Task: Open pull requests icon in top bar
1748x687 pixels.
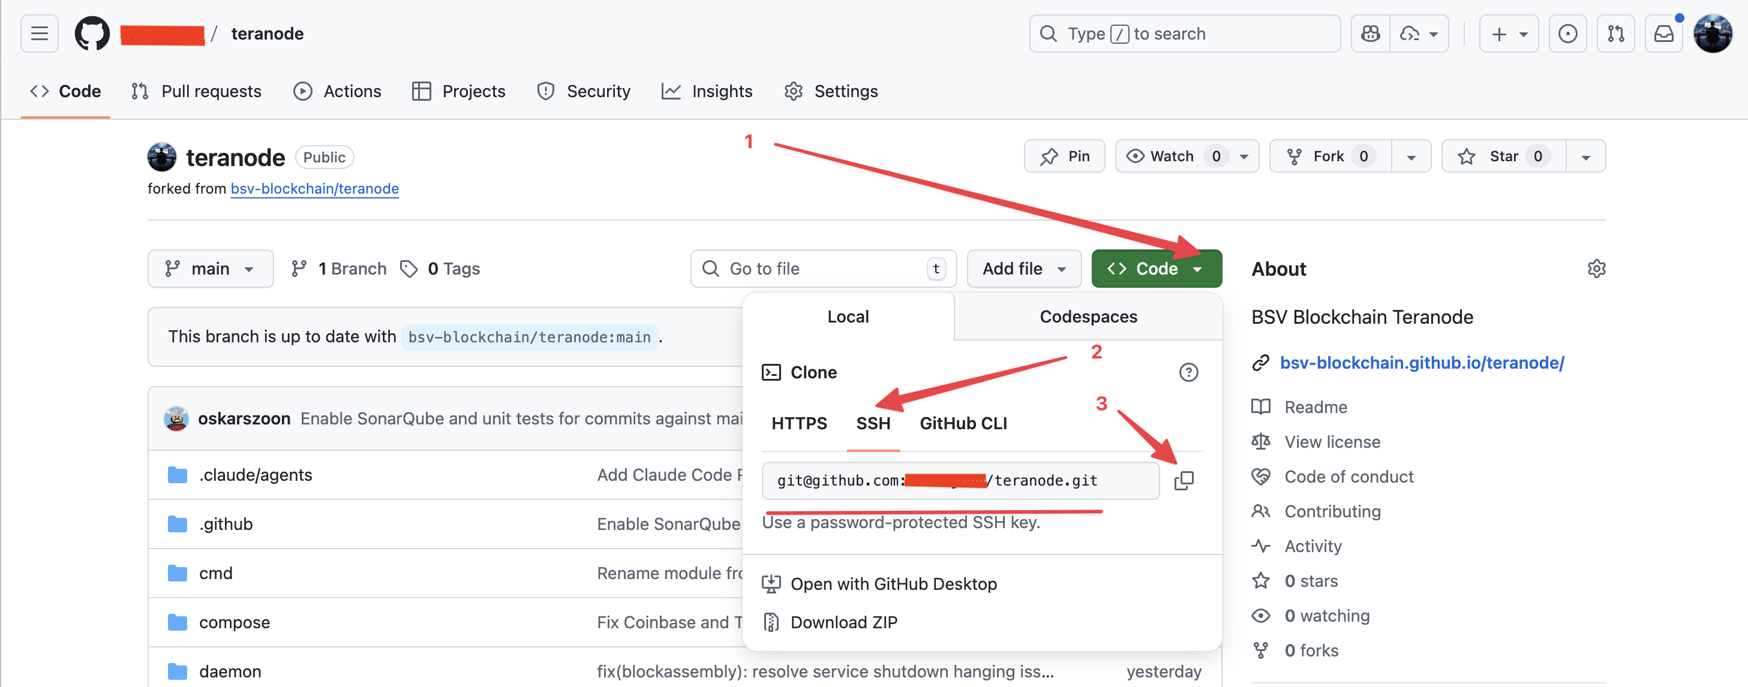Action: pyautogui.click(x=1615, y=33)
